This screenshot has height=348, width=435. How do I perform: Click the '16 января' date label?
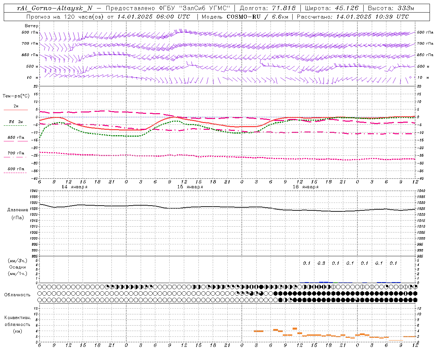tap(306, 187)
